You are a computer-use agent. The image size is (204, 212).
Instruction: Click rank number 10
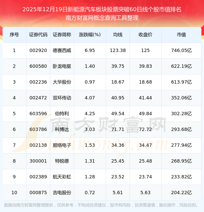(x=14, y=193)
